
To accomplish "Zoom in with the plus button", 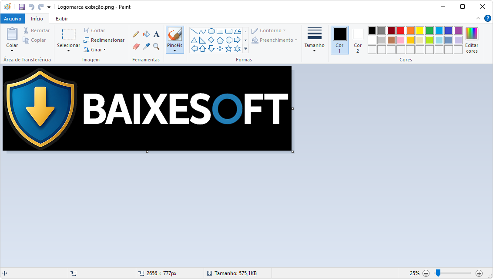I will [x=479, y=273].
